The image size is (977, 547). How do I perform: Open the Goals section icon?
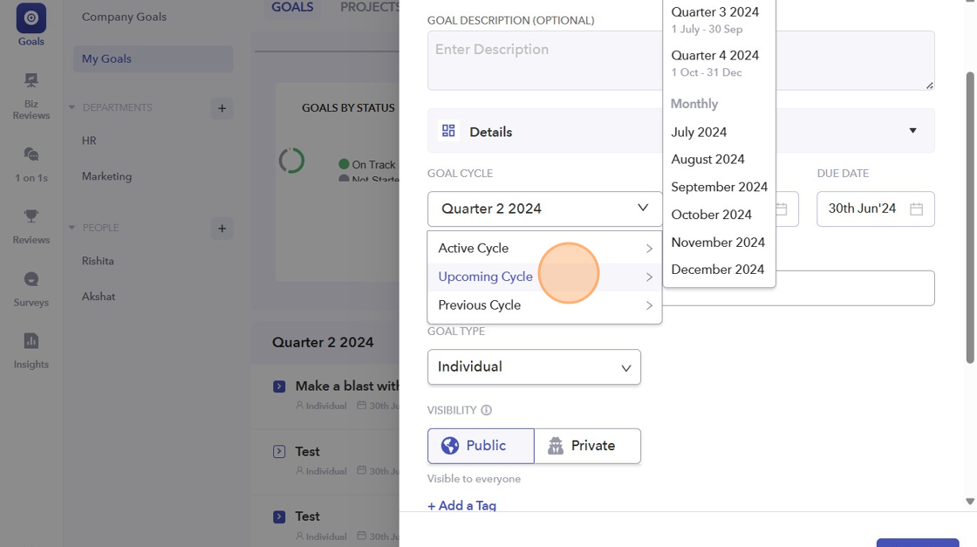click(x=31, y=18)
